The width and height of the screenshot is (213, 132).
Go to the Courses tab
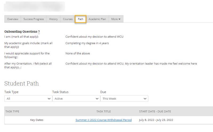[x=68, y=19]
